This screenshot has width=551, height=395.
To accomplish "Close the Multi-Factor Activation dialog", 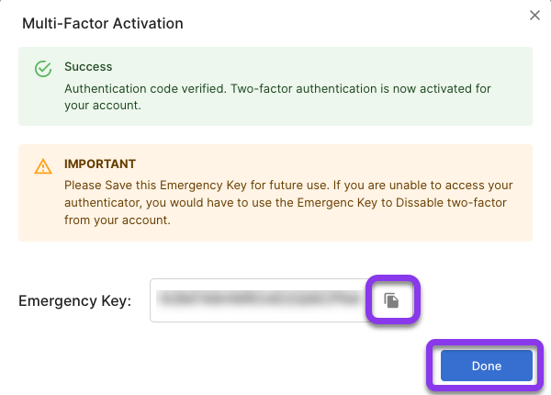I will (535, 15).
